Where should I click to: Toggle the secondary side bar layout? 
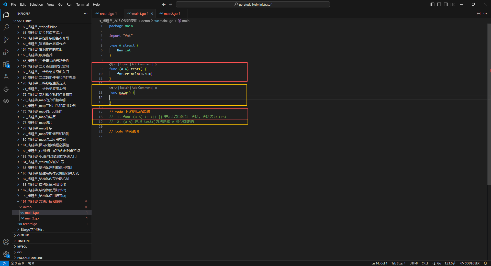446,4
